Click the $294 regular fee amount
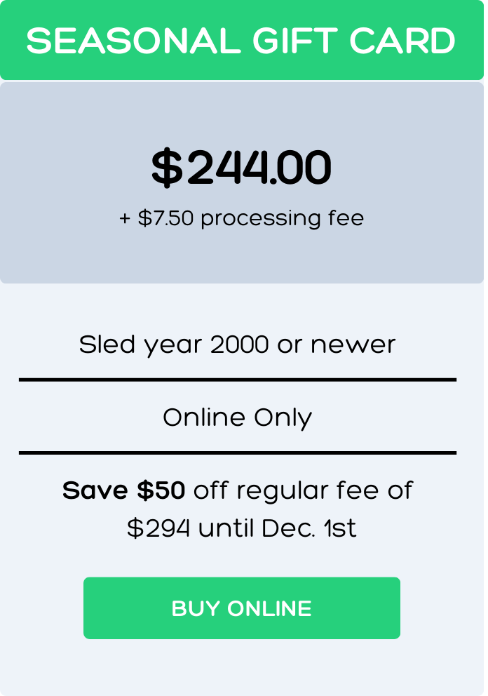Screen dimensions: 488x696 point(158,528)
